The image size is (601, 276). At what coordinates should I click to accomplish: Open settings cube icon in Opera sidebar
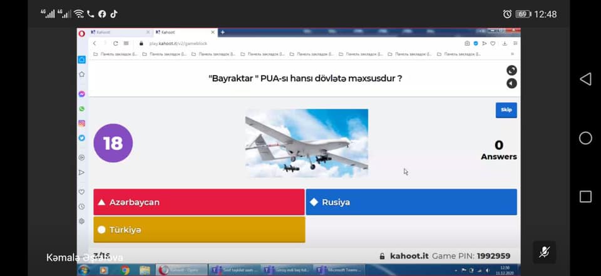(81, 221)
